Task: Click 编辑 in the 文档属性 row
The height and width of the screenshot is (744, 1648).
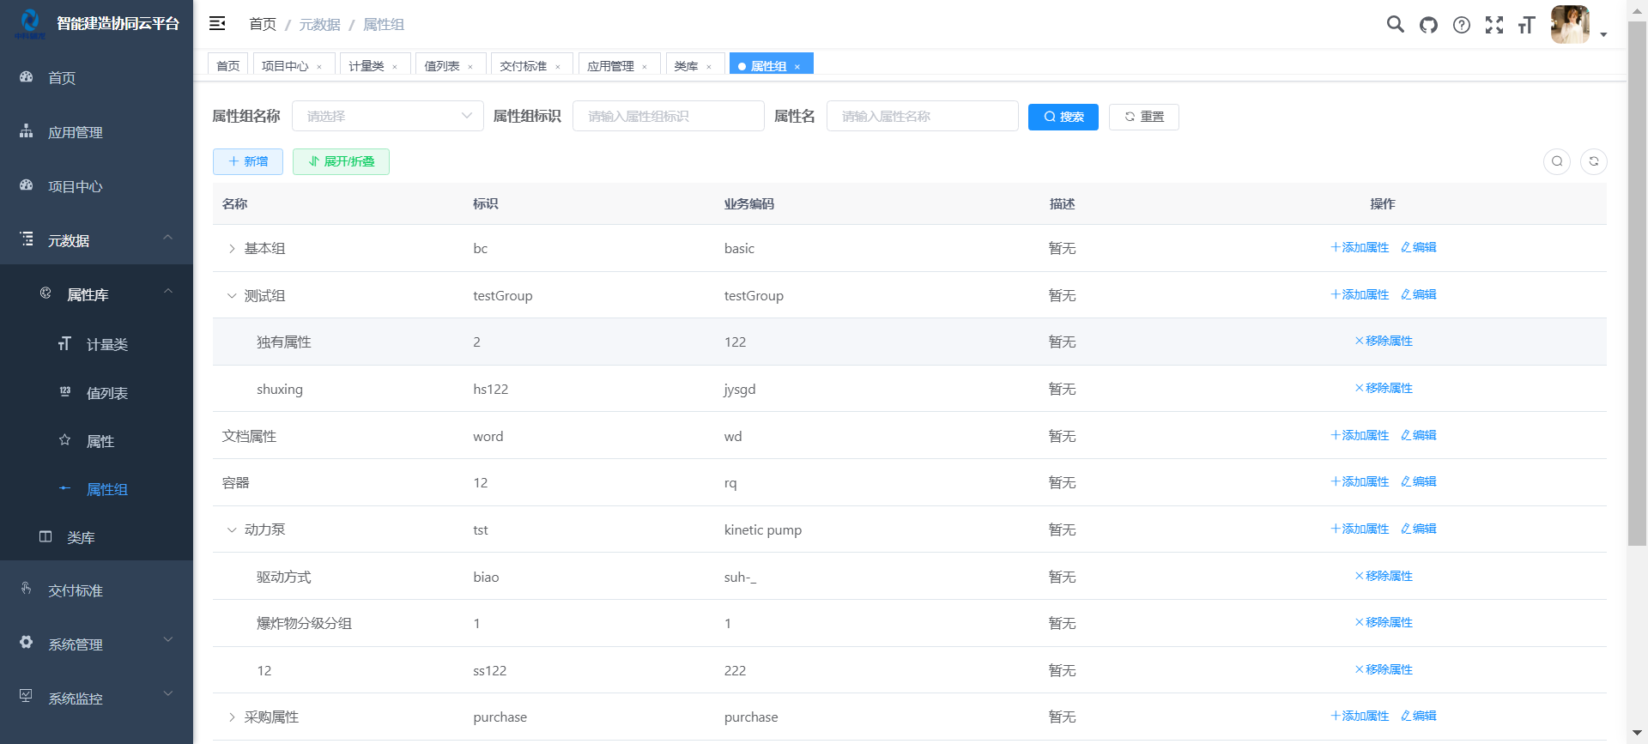Action: point(1419,435)
